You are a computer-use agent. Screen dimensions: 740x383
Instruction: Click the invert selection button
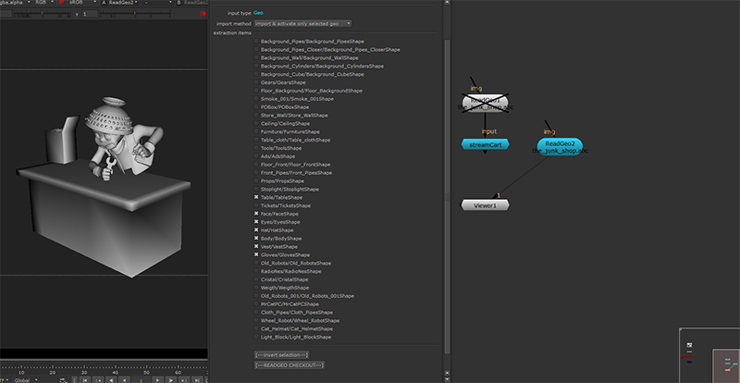282,354
